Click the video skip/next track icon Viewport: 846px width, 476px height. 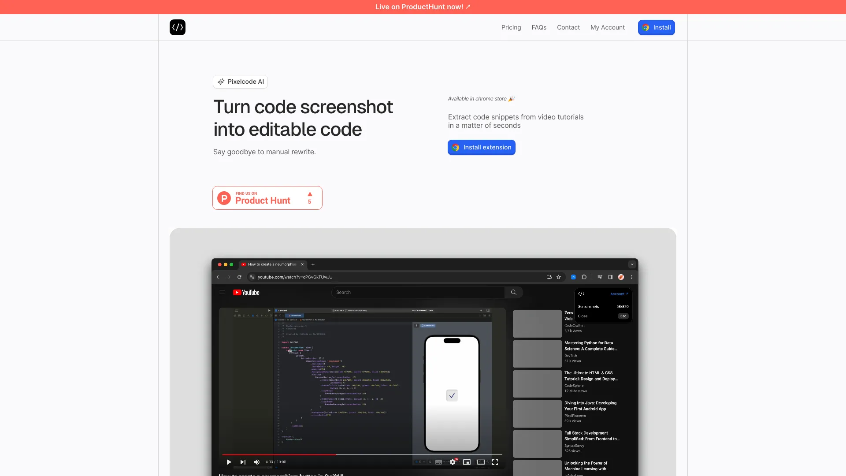point(242,461)
